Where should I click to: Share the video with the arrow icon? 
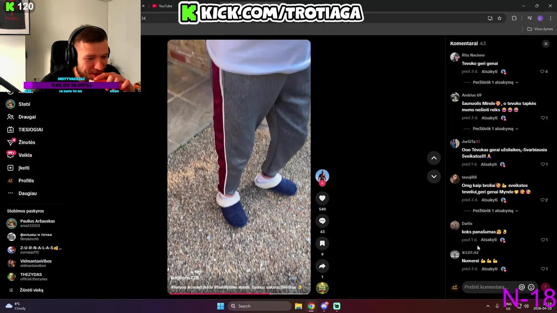click(x=322, y=266)
